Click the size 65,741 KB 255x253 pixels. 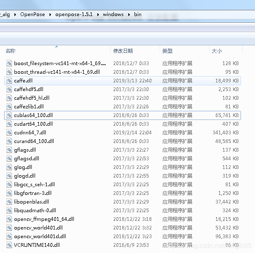click(x=227, y=115)
